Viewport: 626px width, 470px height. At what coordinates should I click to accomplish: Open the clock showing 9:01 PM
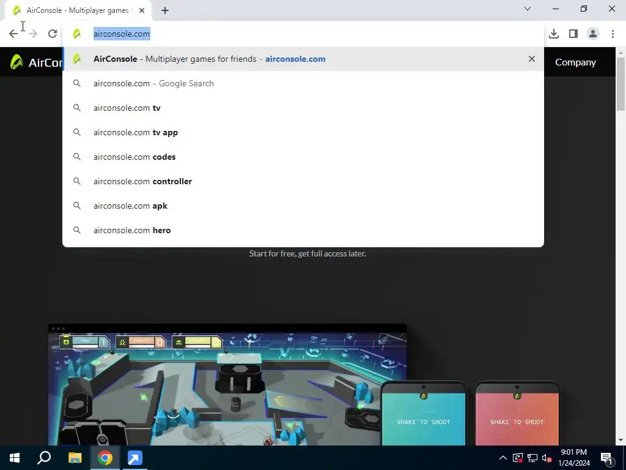coord(573,458)
